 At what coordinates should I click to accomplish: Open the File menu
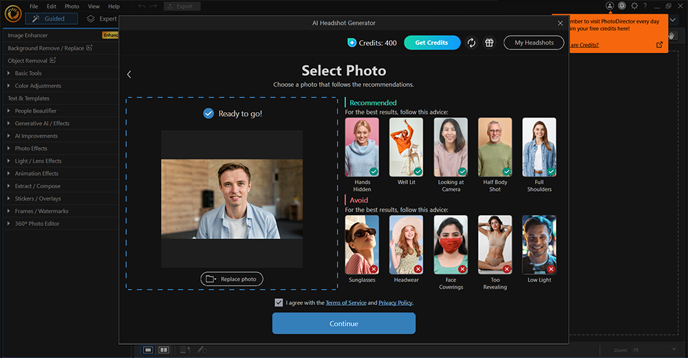click(x=34, y=6)
